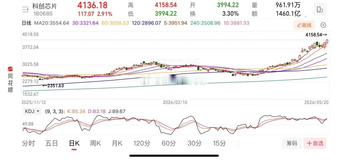Open the stock list menu icon
This screenshot has height=160, width=348.
tap(25, 9)
